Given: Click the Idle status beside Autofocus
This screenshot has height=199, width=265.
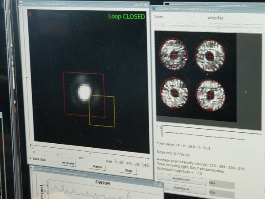Looking at the screenshot, I should (x=222, y=194).
